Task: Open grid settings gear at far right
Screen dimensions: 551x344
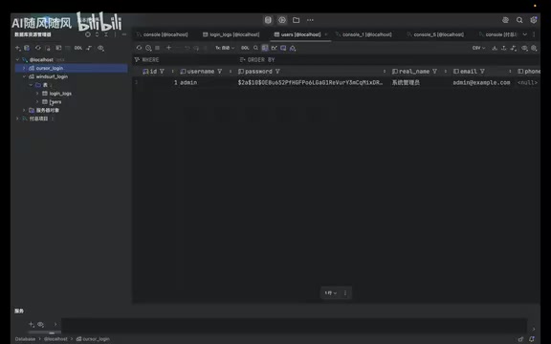Action: pyautogui.click(x=534, y=48)
